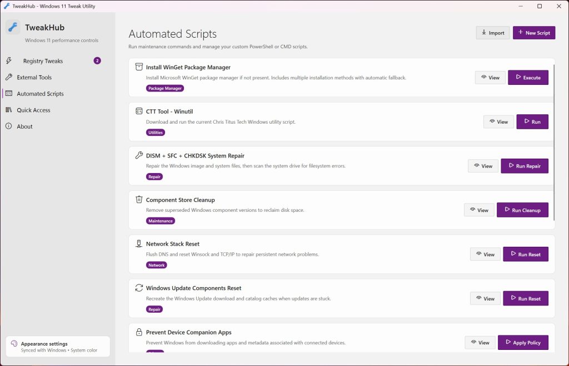Click the Apply Policy button
This screenshot has width=569, height=366.
[x=523, y=343]
